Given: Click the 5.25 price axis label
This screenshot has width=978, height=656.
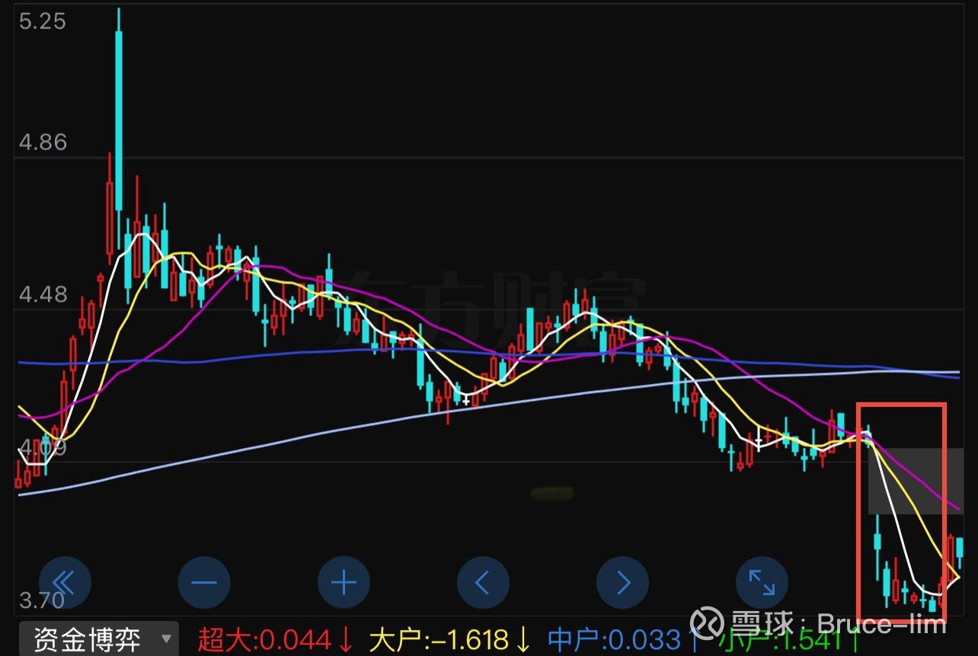Looking at the screenshot, I should (43, 21).
